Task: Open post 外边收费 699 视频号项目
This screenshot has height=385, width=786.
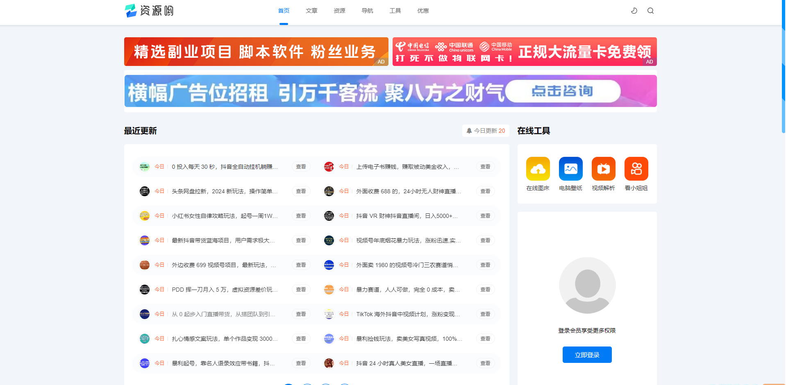Action: pos(224,265)
